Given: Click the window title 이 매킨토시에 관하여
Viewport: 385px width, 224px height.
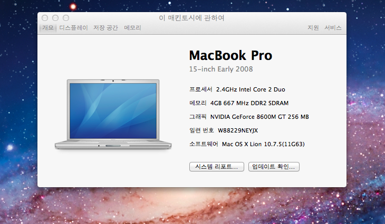Looking at the screenshot, I should [192, 18].
